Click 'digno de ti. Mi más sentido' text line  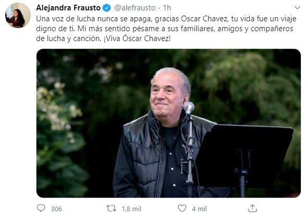165,29
